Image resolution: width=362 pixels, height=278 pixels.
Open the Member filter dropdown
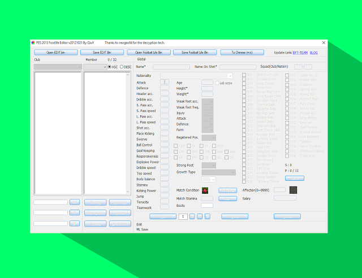pyautogui.click(x=95, y=67)
